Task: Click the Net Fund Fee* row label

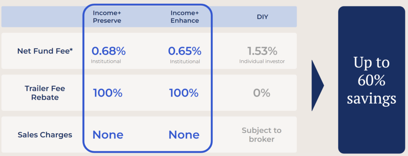Action: [x=45, y=51]
